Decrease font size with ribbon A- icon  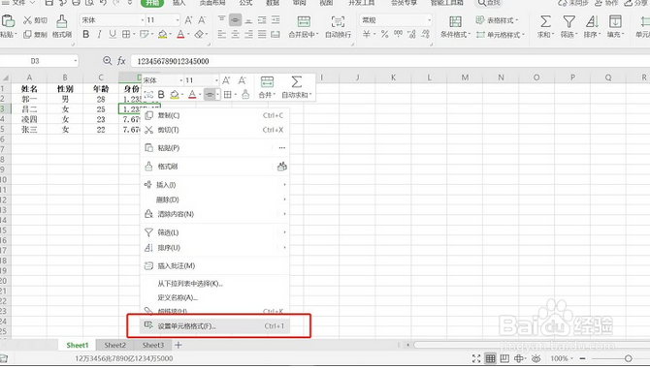[202, 20]
